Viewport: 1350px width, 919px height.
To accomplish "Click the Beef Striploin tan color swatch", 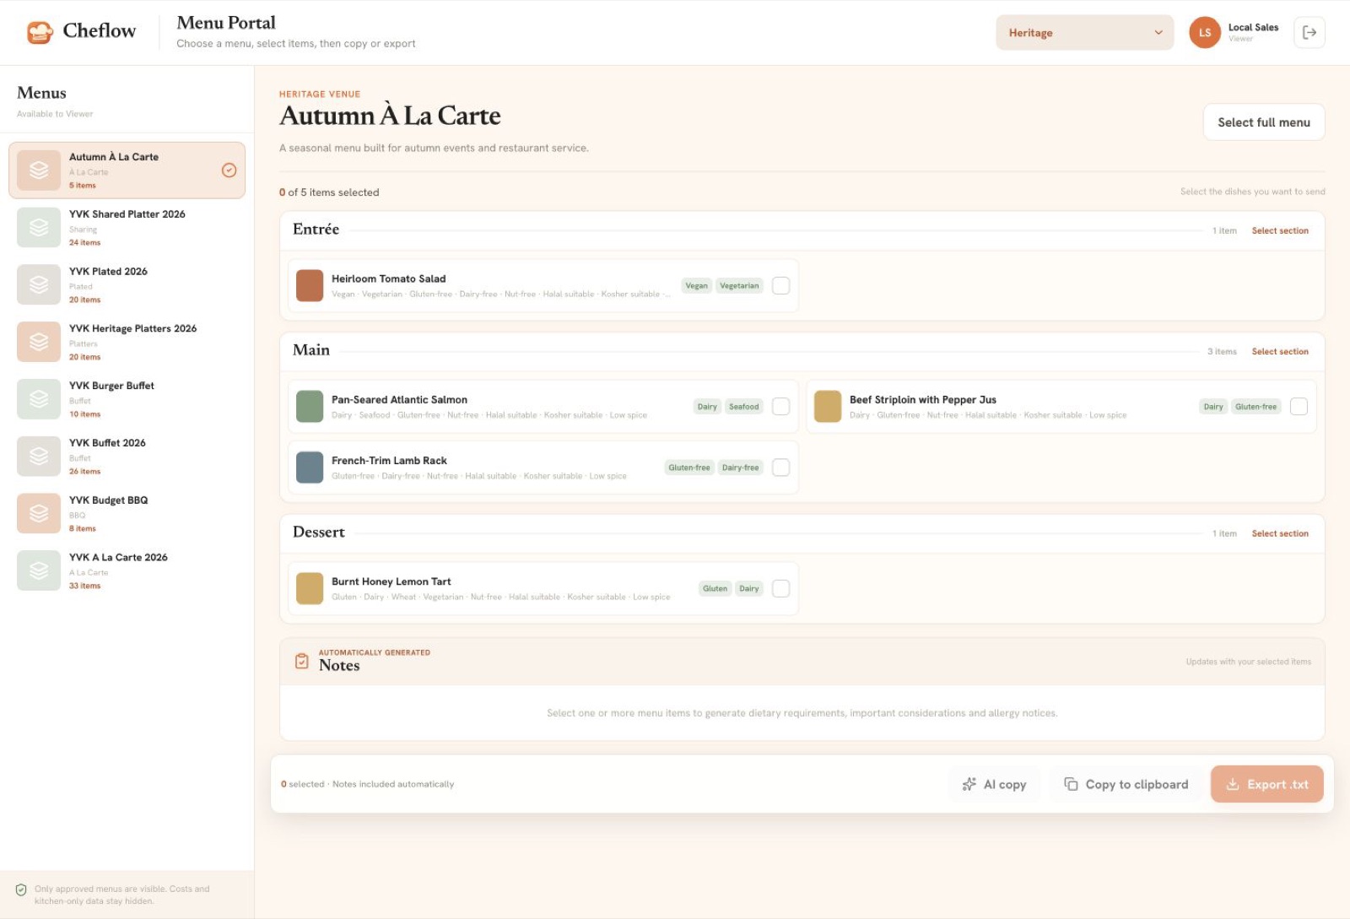I will (x=828, y=407).
